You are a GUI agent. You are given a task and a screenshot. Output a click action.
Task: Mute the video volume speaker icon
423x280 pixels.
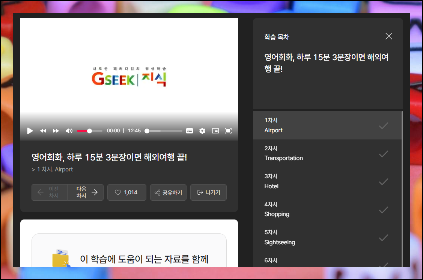pos(69,131)
